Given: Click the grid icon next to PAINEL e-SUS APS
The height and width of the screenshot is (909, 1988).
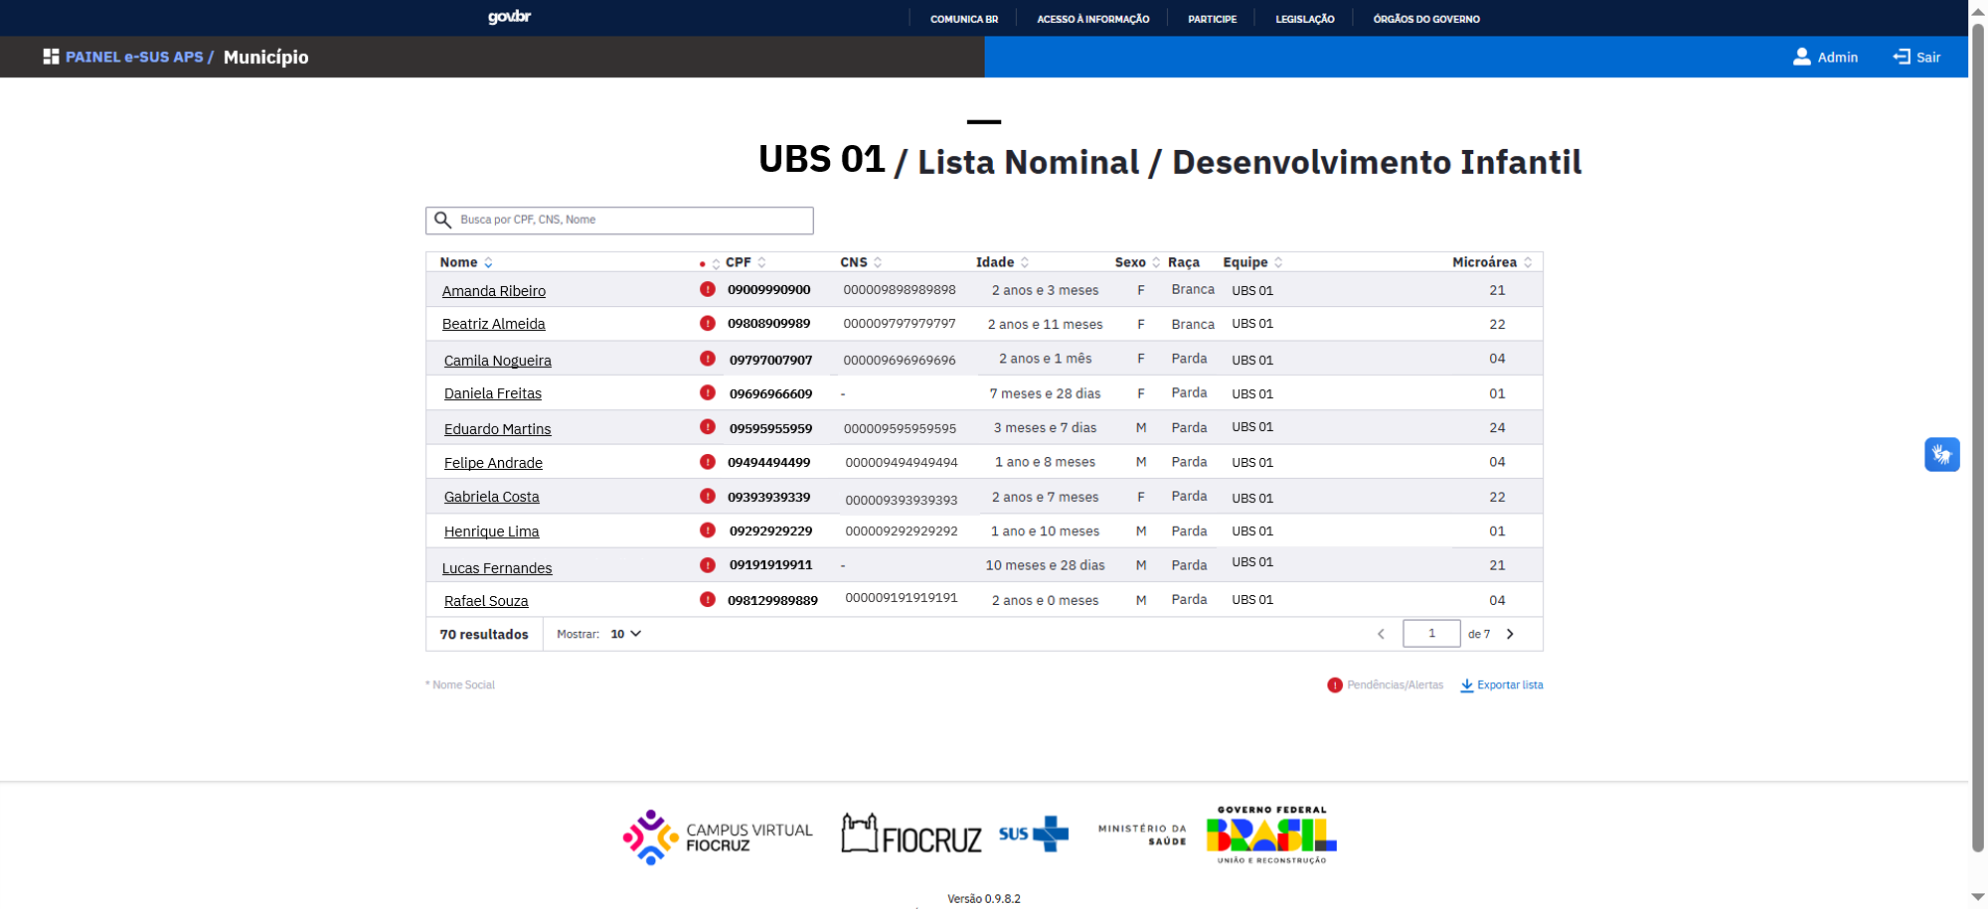Looking at the screenshot, I should [50, 57].
